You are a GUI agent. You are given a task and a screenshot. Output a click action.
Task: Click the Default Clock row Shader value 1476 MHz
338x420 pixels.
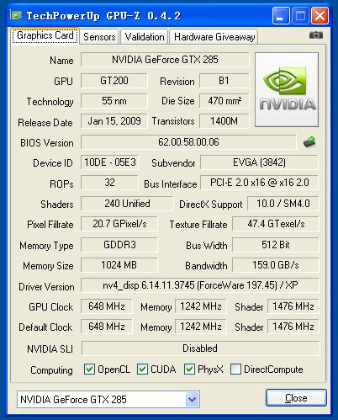[x=293, y=327]
